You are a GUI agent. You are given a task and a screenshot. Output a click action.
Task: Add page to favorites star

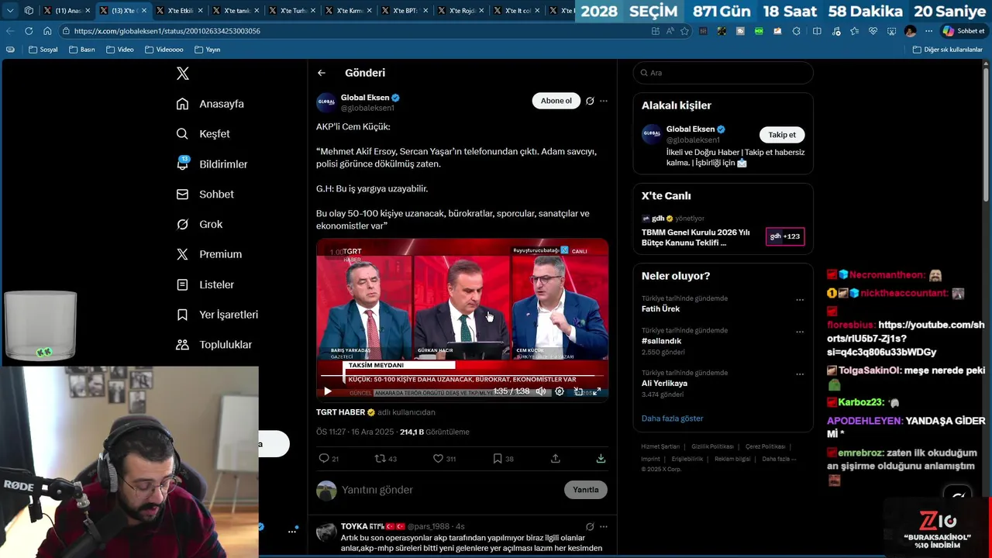(684, 31)
